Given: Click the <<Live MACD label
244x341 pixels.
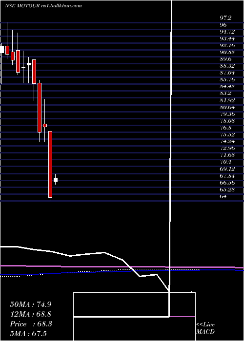Looking at the screenshot, I should pyautogui.click(x=205, y=328).
